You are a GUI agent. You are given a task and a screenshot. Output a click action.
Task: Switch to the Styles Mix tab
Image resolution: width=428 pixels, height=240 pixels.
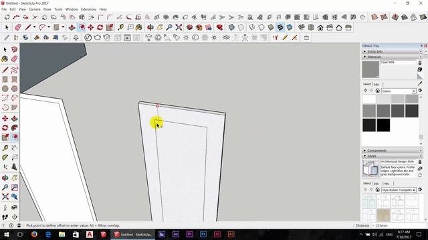387,183
